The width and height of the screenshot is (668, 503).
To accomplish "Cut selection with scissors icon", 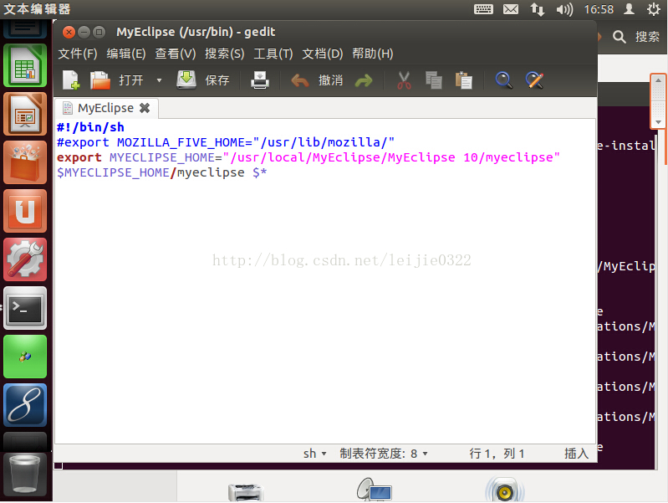I will pos(404,80).
